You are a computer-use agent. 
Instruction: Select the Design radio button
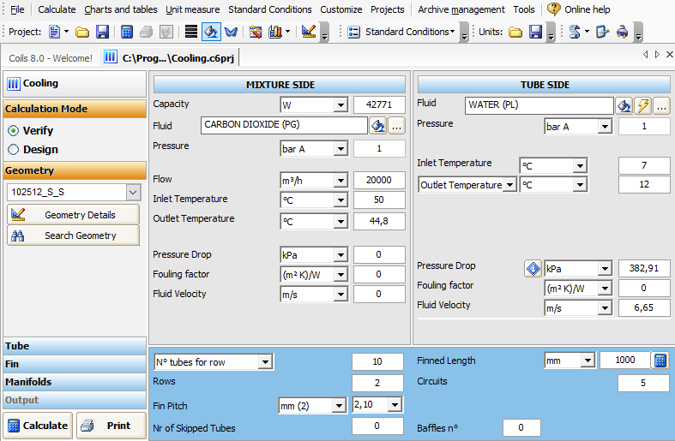14,150
